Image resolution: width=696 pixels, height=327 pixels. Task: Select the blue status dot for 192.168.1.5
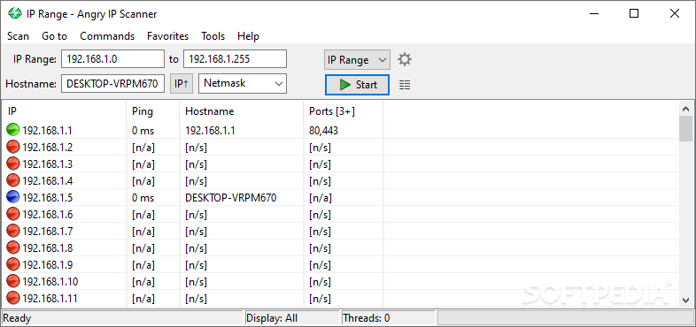(13, 198)
